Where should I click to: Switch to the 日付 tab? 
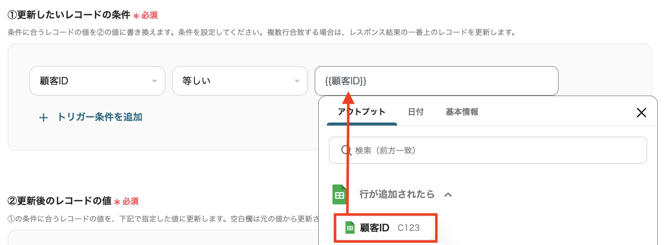pyautogui.click(x=415, y=112)
